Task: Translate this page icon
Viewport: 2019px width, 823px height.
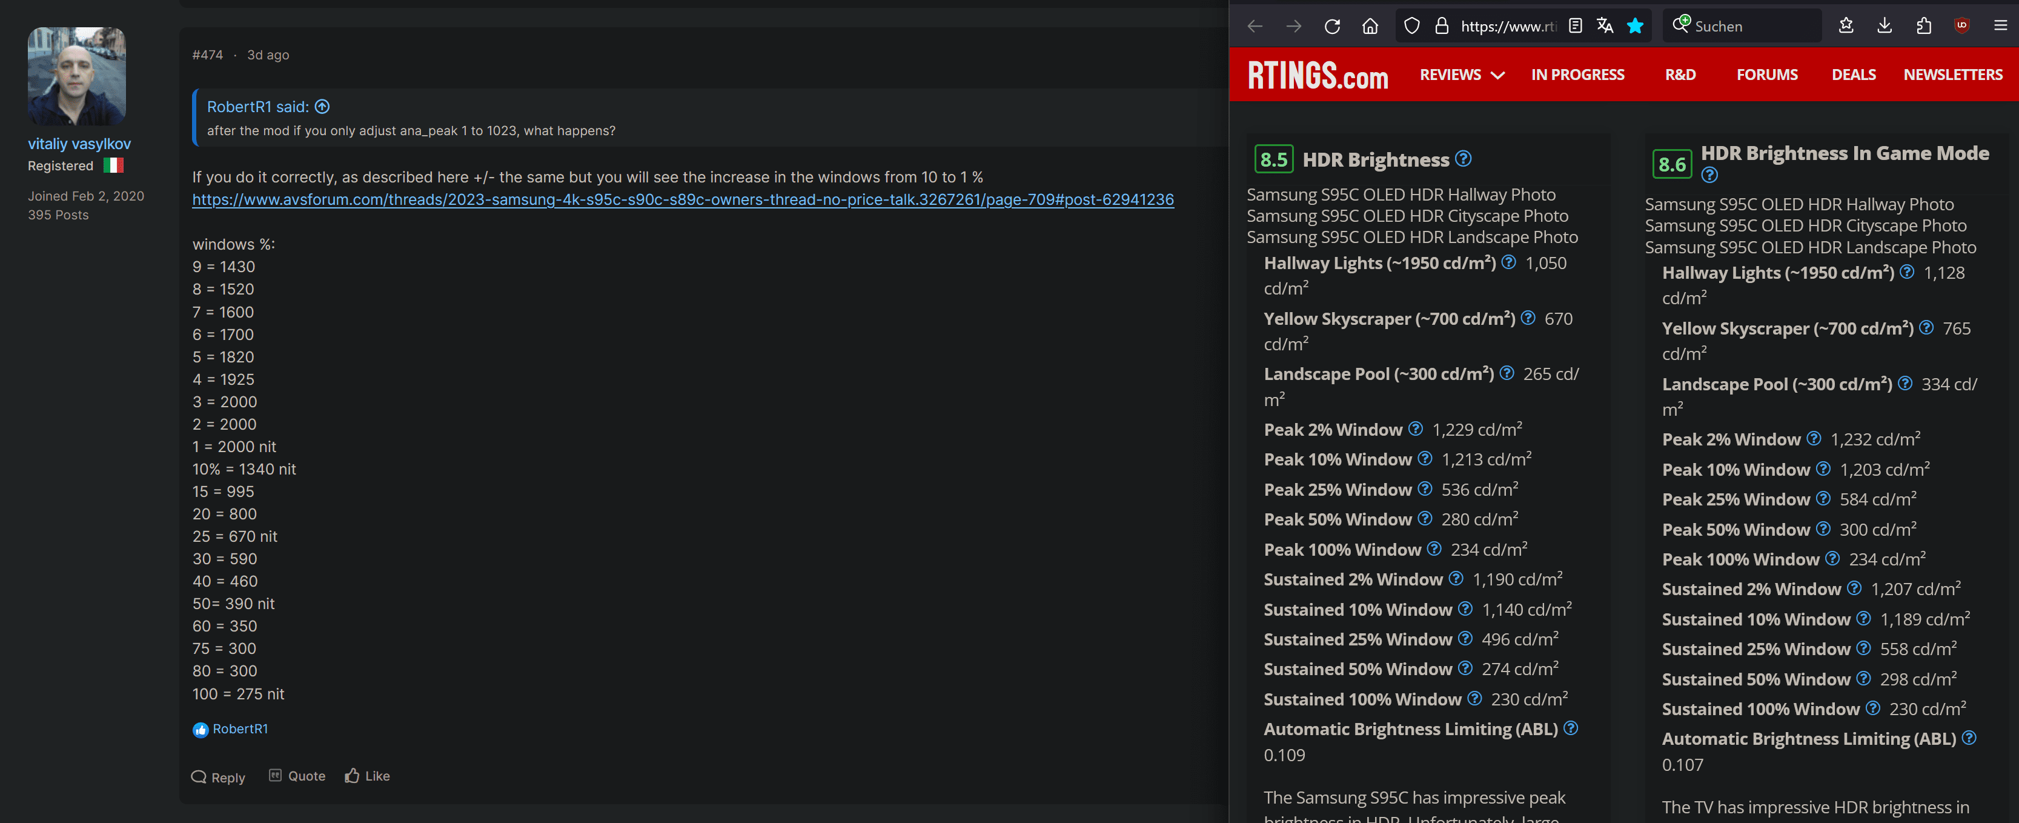Action: coord(1605,26)
